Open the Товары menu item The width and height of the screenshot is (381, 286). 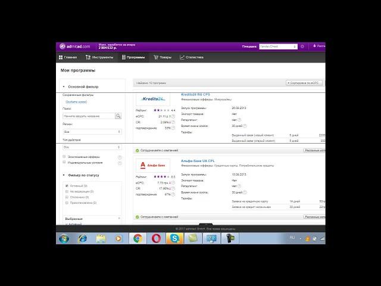[x=163, y=57]
